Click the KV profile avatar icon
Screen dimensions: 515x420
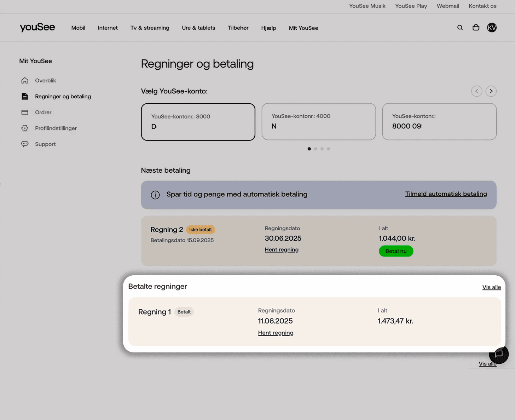pos(492,27)
